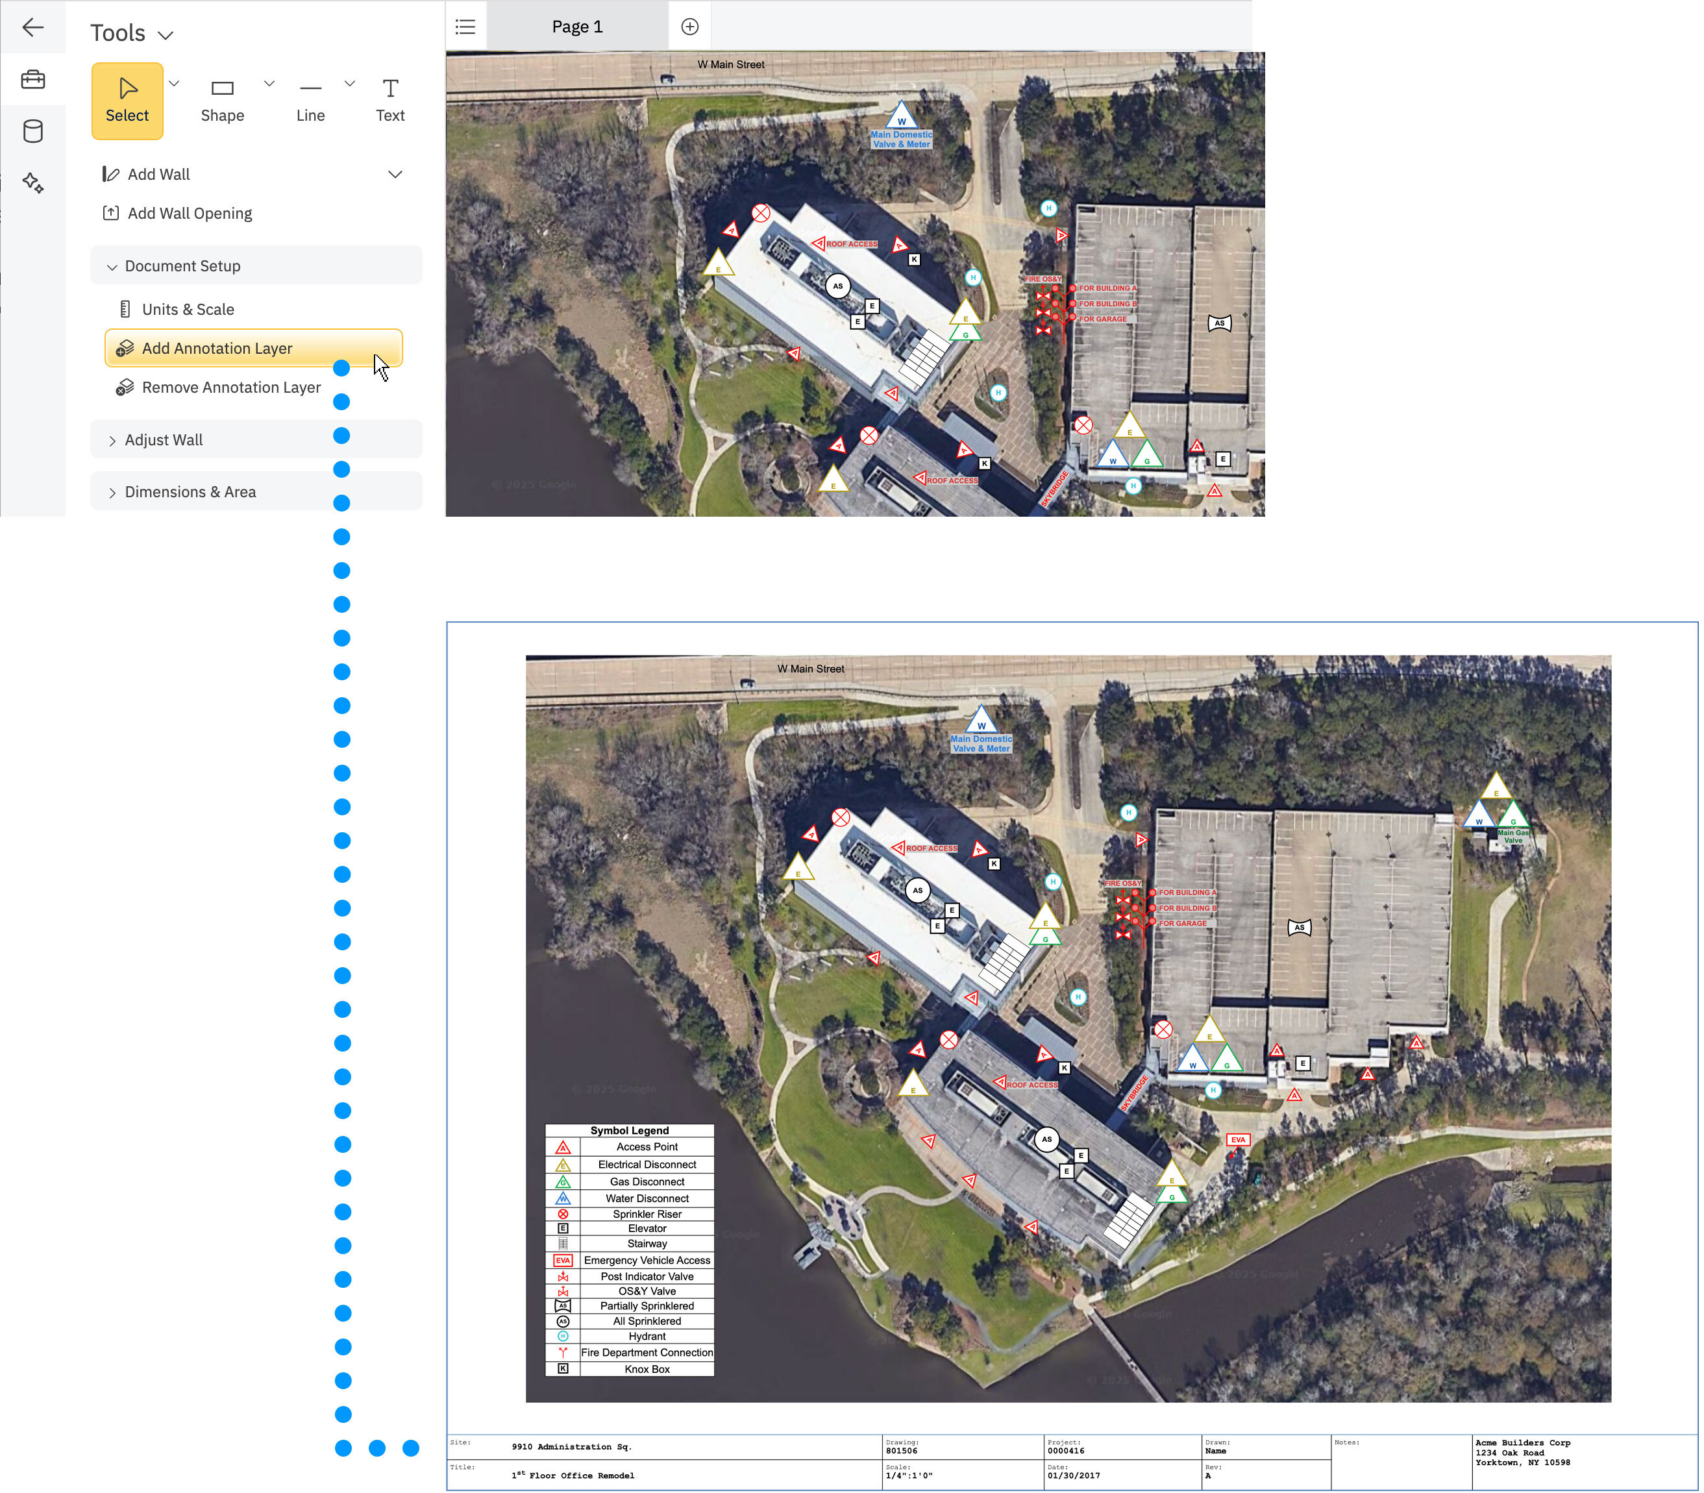Click Add Wall Opening
Image resolution: width=1704 pixels, height=1493 pixels.
tap(190, 214)
